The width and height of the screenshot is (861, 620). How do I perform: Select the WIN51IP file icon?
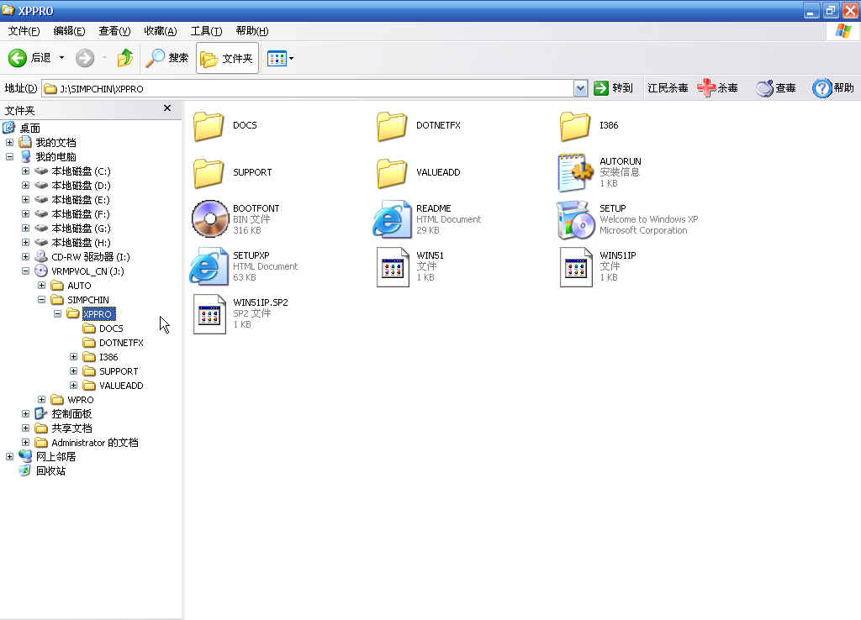(x=576, y=267)
